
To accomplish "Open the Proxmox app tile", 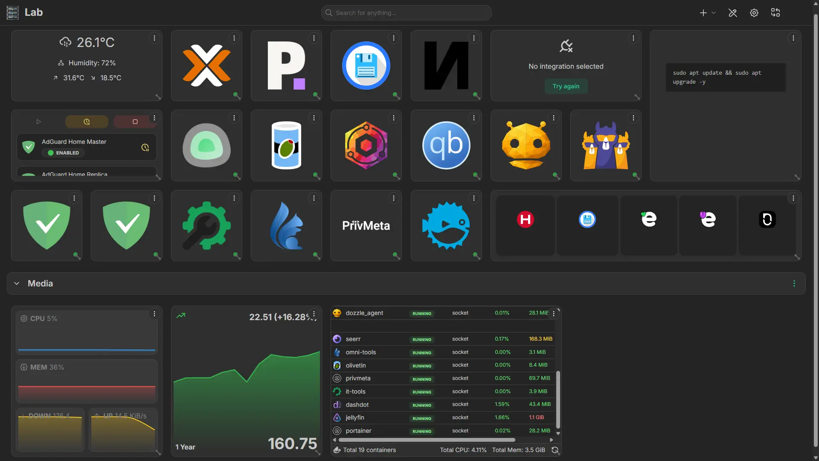I will [x=206, y=66].
